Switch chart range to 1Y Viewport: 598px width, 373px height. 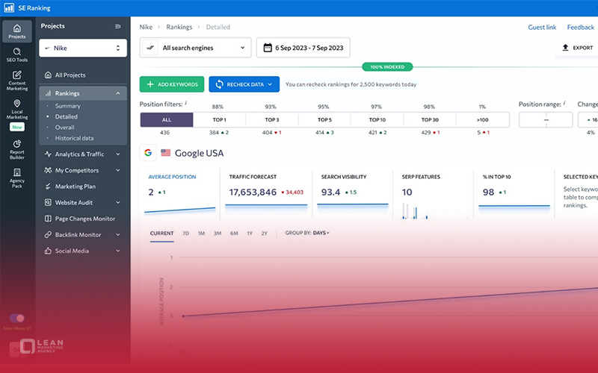250,233
